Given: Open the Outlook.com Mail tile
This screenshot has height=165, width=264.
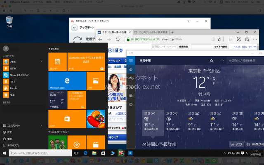Looking at the screenshot, I should pyautogui.click(x=86, y=61).
